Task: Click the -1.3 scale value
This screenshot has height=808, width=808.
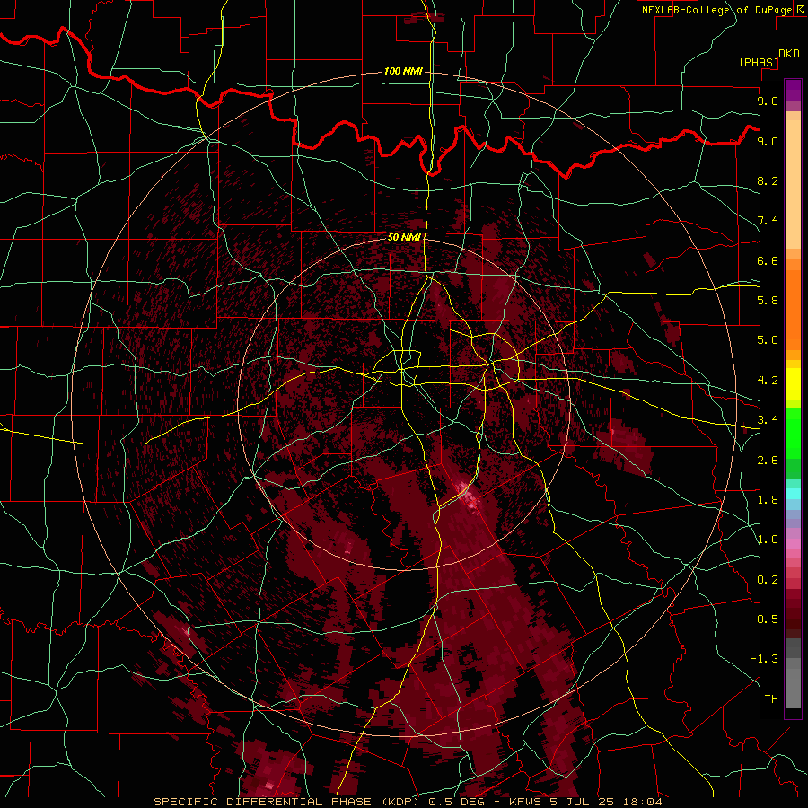Action: (x=764, y=659)
